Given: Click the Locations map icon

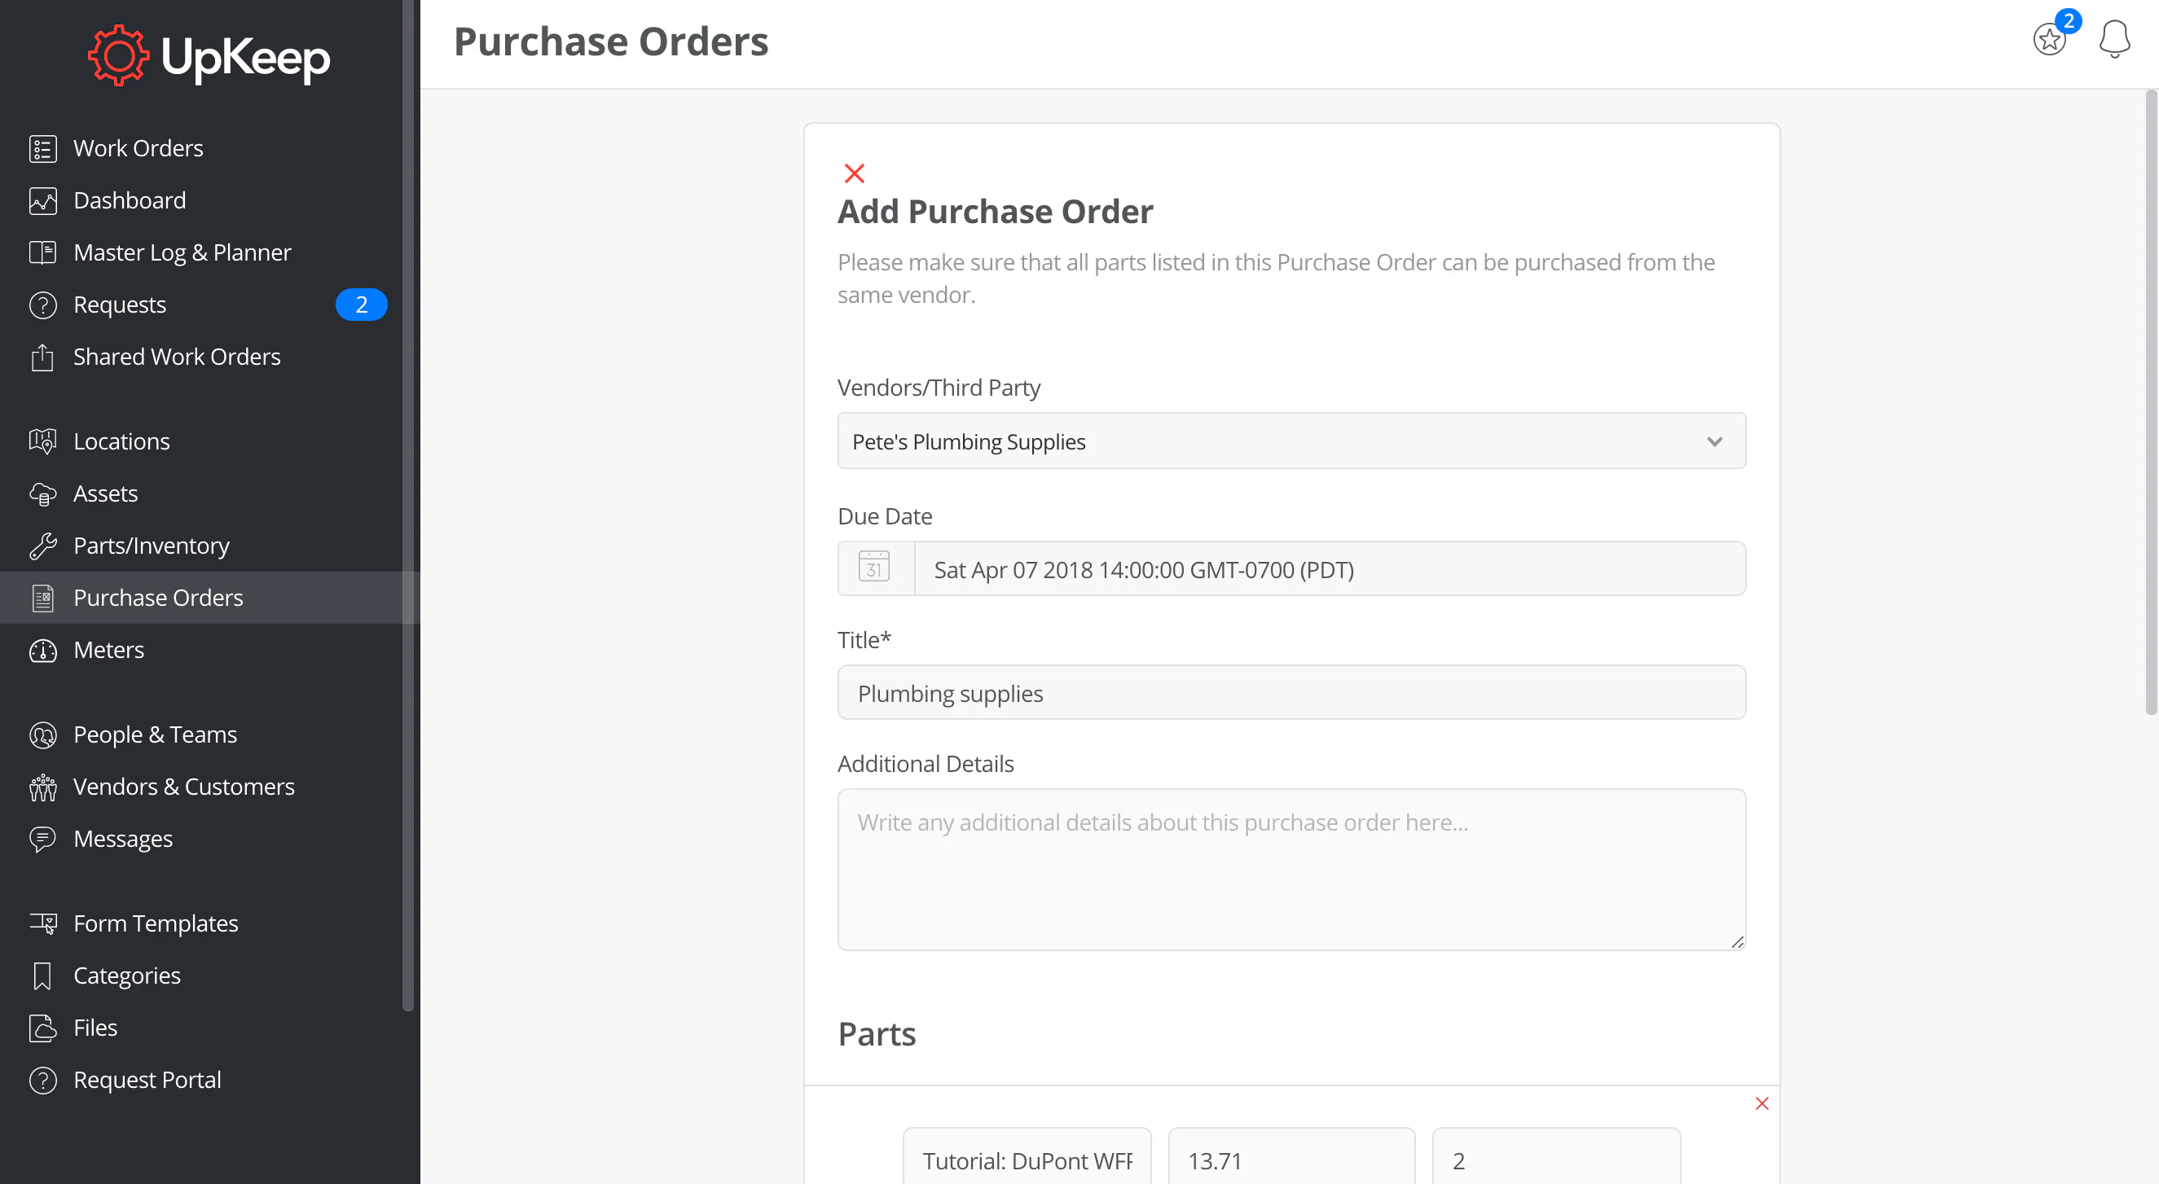Looking at the screenshot, I should [42, 441].
